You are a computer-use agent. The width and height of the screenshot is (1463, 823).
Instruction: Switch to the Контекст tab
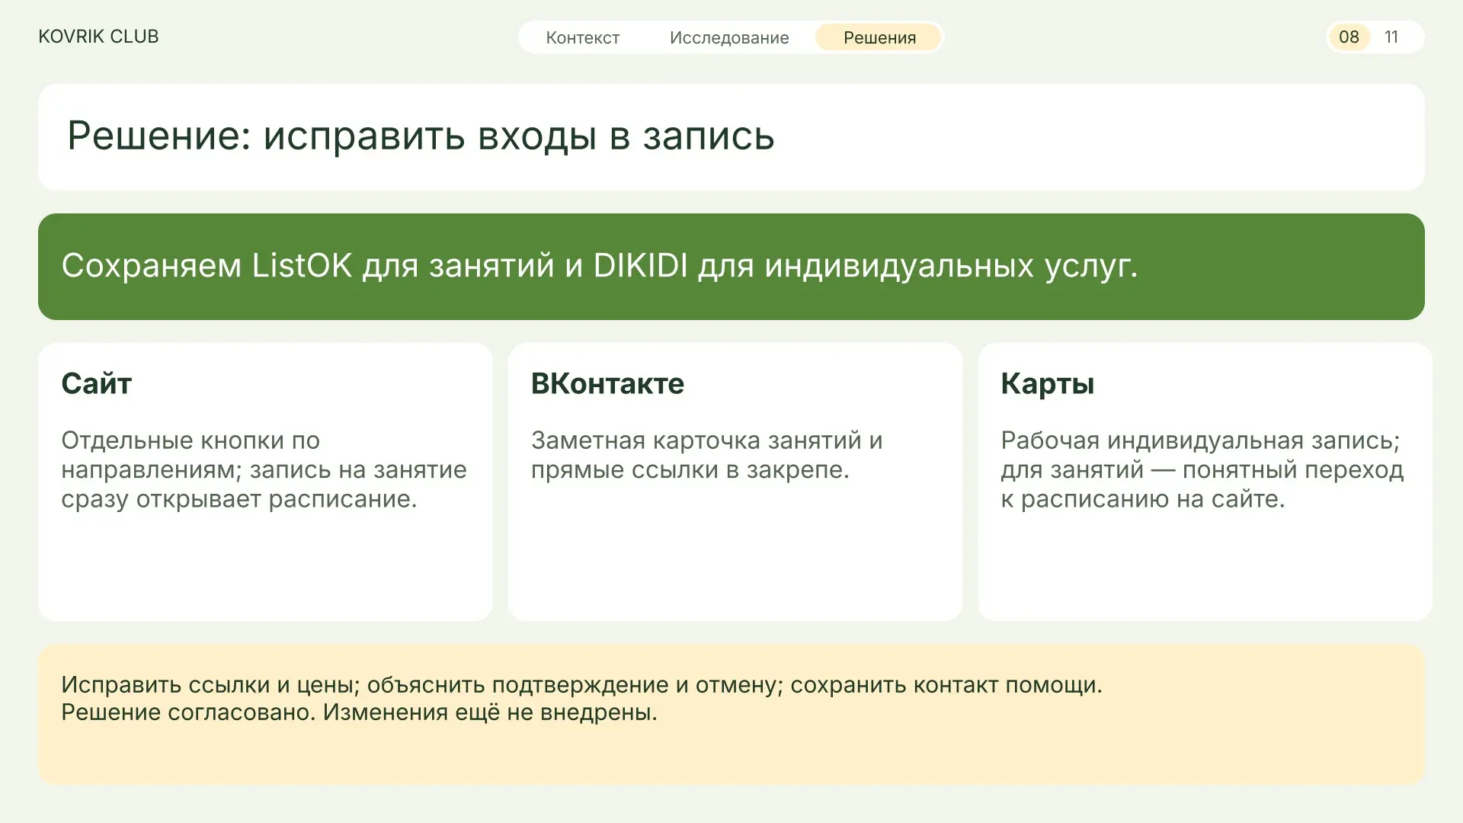[x=583, y=37]
